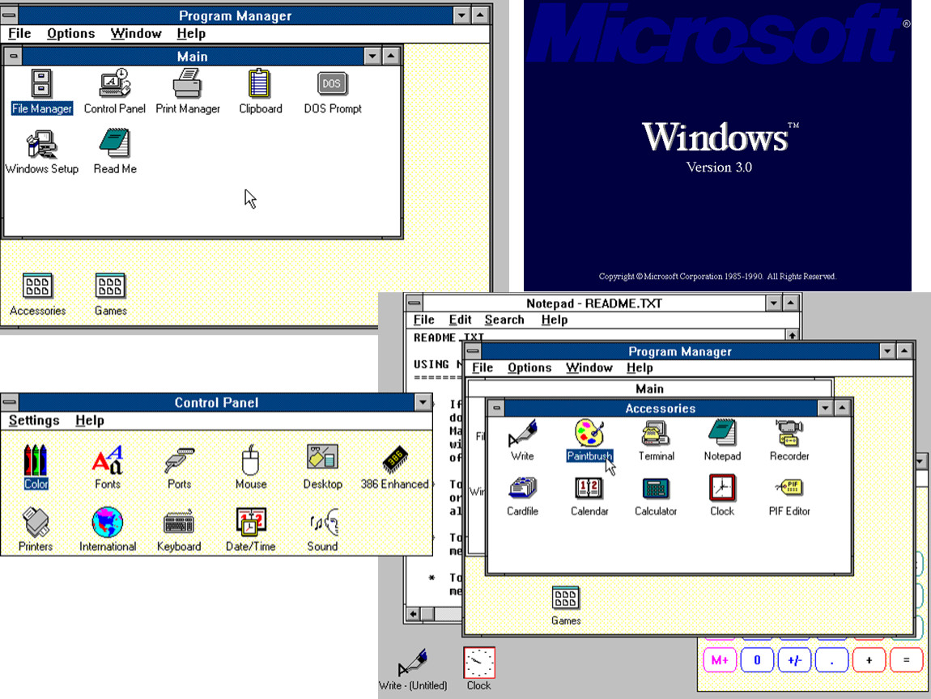Image resolution: width=931 pixels, height=699 pixels.
Task: Launch PIF Editor from Accessories group
Action: click(789, 496)
